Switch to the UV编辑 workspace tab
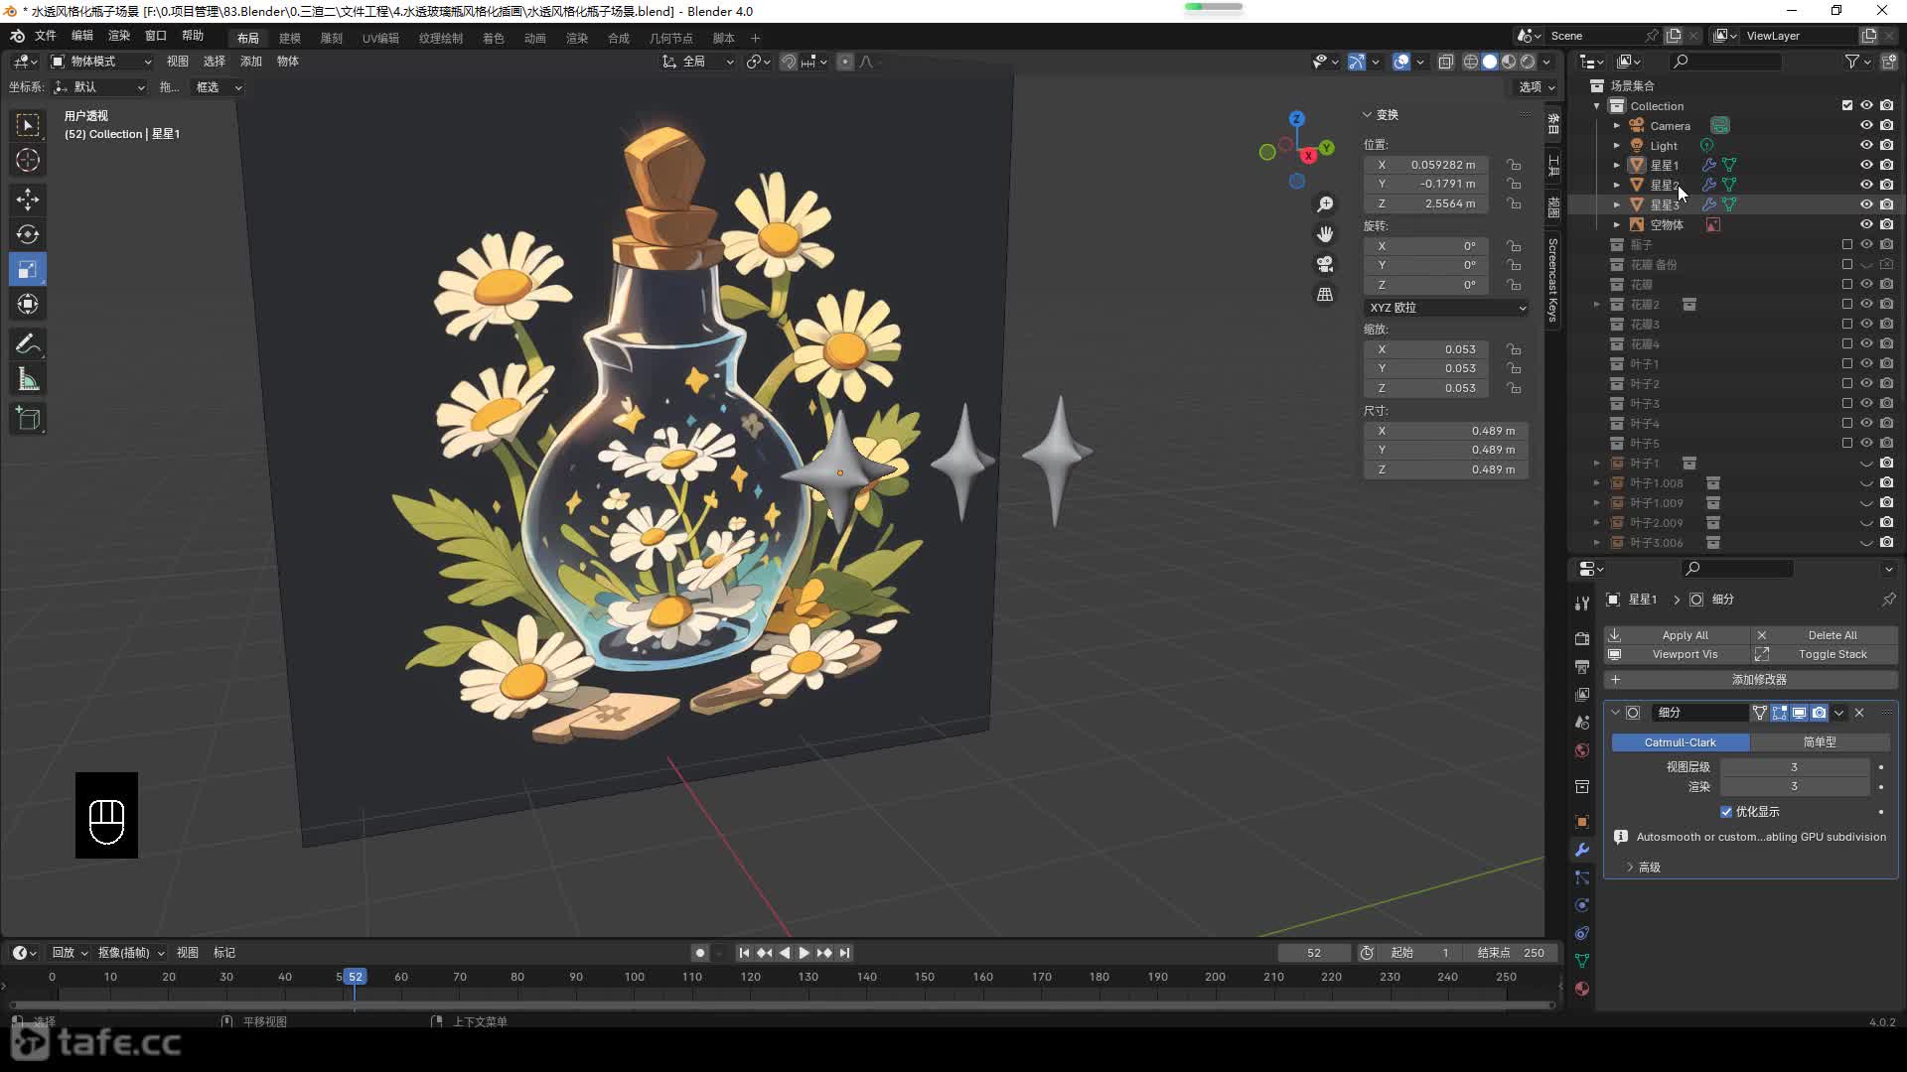1907x1072 pixels. pos(380,38)
